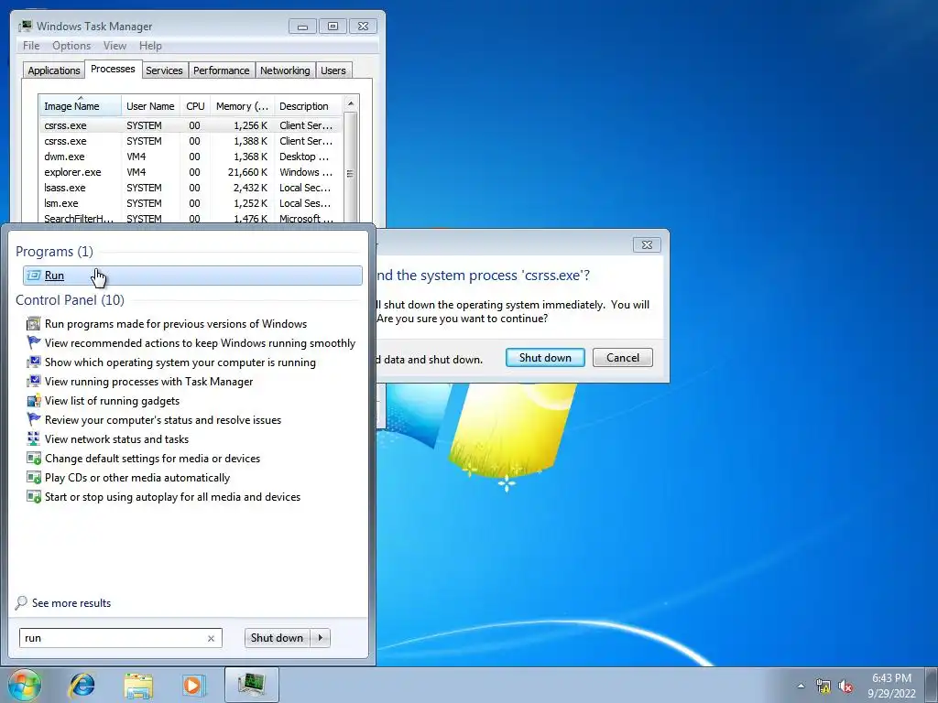The height and width of the screenshot is (703, 938).
Task: Click icon beside Change default settings for media
Action: coord(34,459)
